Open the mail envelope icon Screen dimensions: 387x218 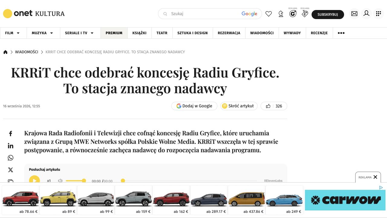click(x=354, y=14)
